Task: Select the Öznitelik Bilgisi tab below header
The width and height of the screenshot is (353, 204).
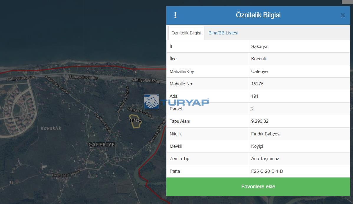Action: click(186, 33)
